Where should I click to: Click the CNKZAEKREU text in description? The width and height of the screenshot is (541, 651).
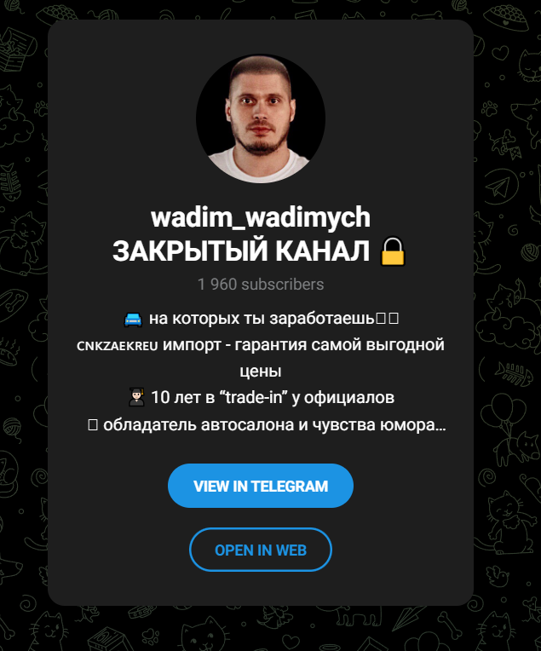pos(118,346)
